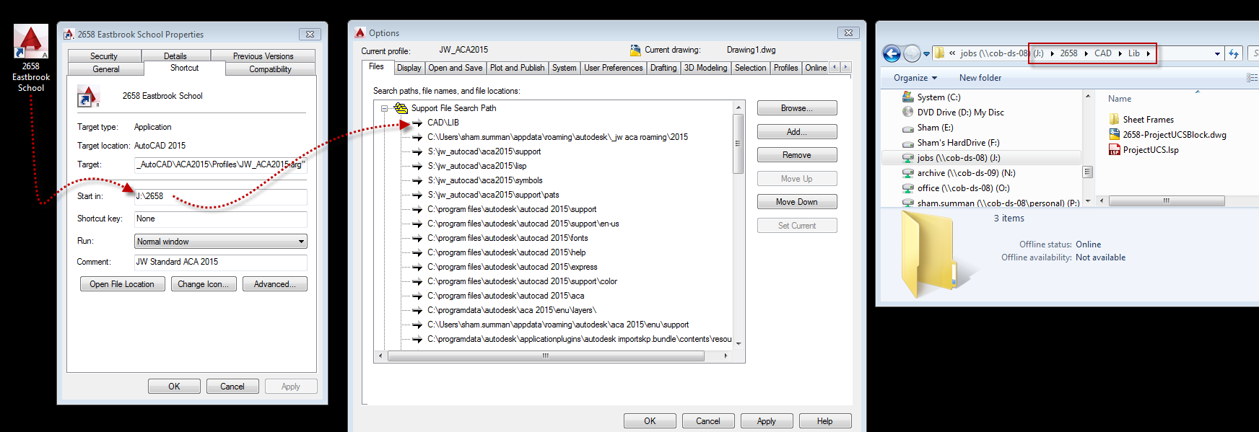Select S:\jw_autocad\aca2015\symbols path
The image size is (1259, 432).
[x=485, y=180]
